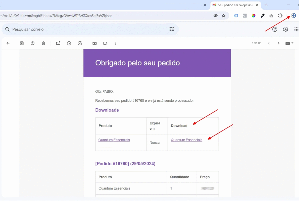
Task: Open Quantum Essencials product link
Action: coord(114,140)
